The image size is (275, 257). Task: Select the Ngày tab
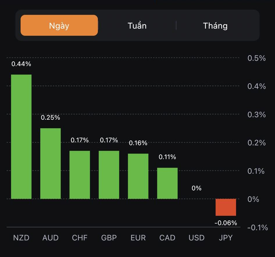click(59, 25)
